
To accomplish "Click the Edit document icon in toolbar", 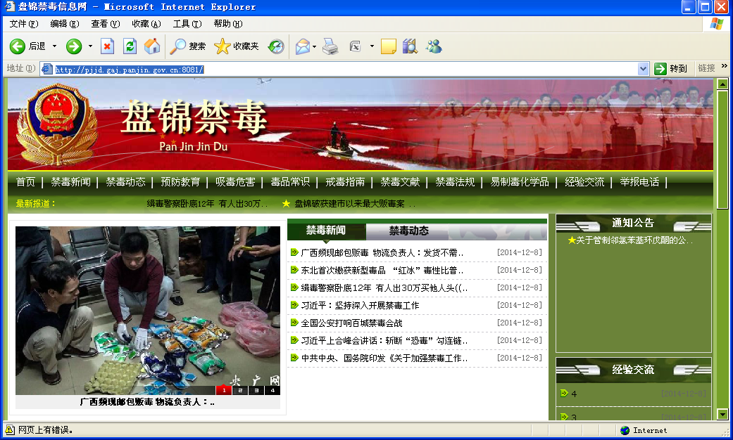I will [356, 46].
